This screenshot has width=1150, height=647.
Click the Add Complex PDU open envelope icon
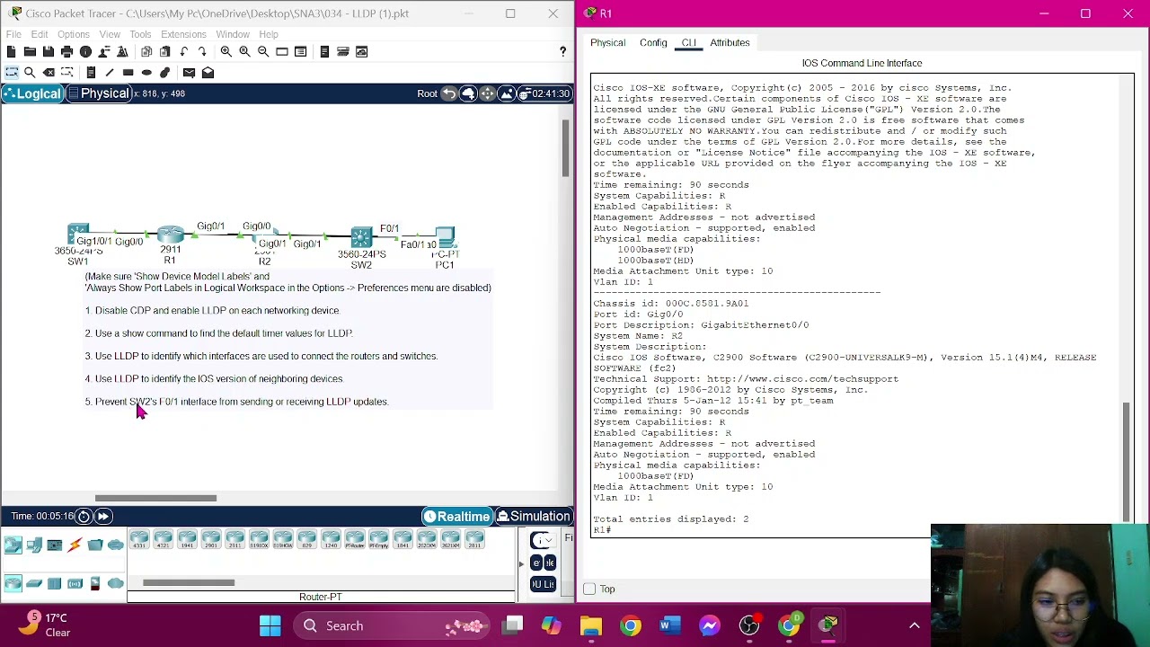point(208,73)
